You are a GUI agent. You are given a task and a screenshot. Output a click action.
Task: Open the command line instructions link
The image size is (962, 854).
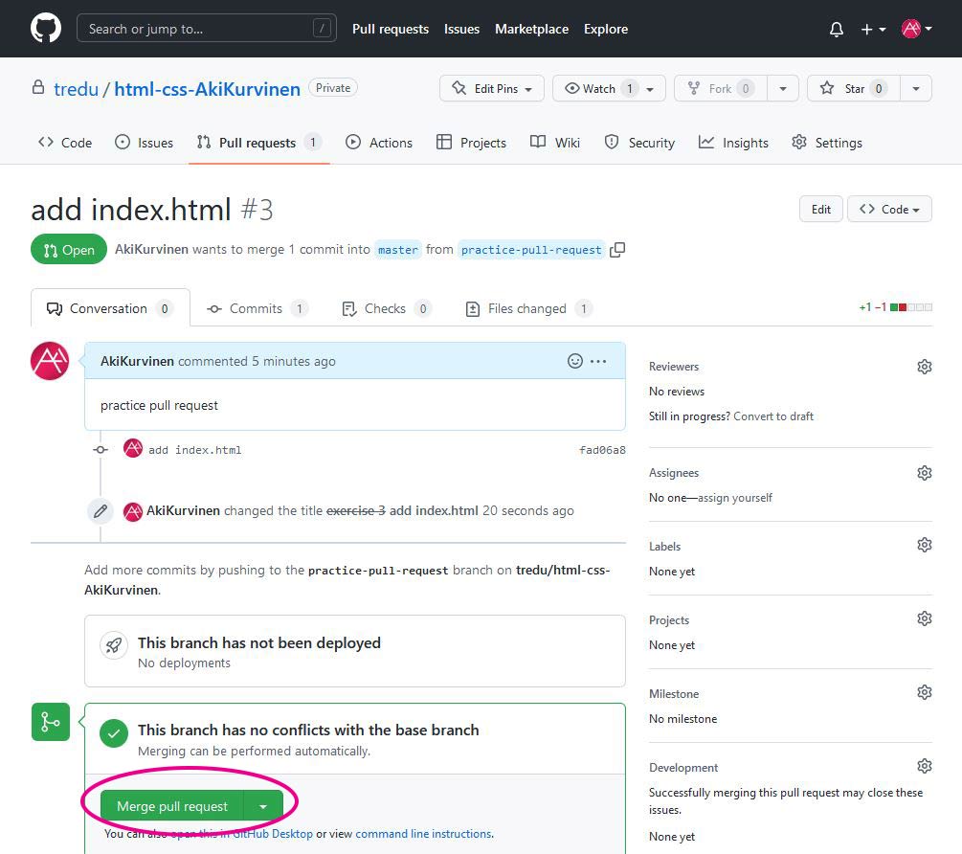[423, 834]
